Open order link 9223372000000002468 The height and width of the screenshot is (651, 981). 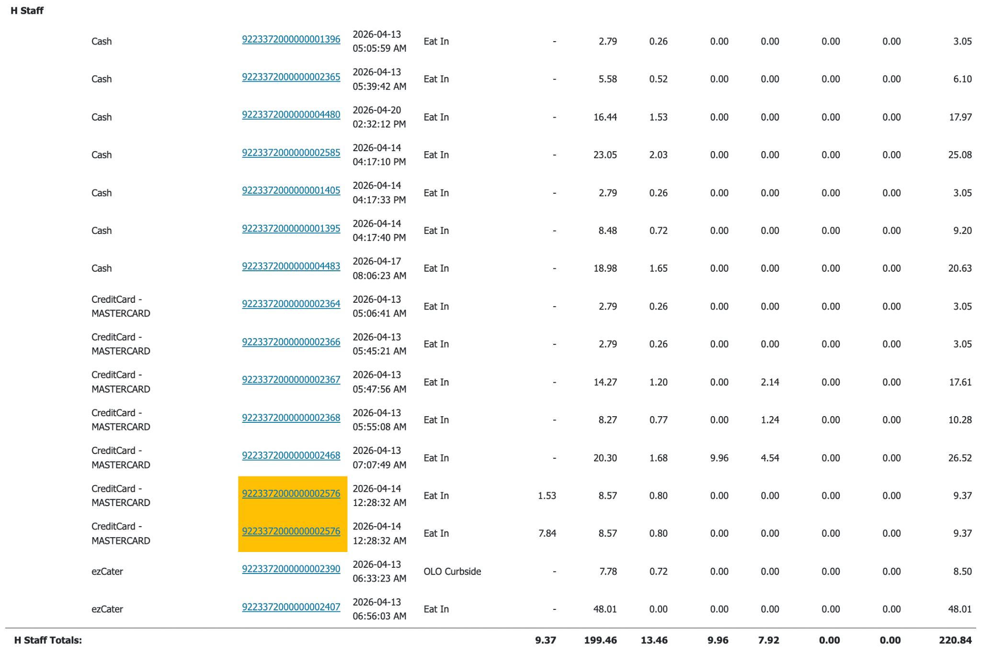pos(291,456)
